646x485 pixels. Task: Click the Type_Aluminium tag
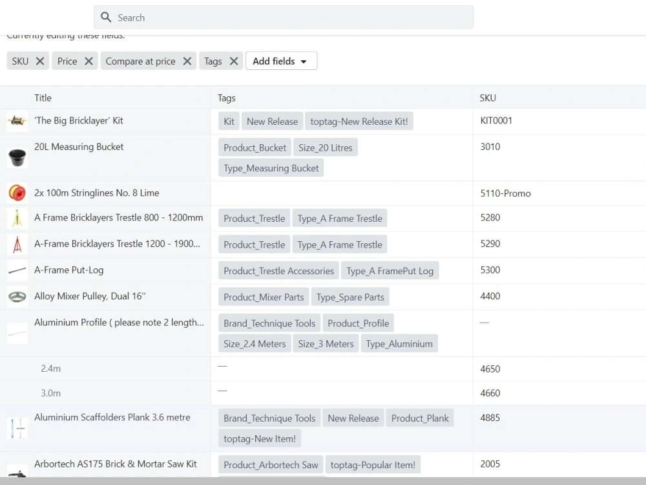(399, 343)
